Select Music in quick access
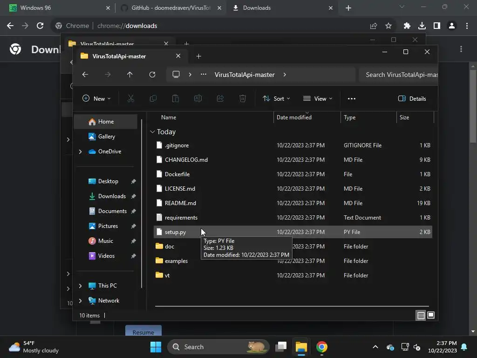 106,241
